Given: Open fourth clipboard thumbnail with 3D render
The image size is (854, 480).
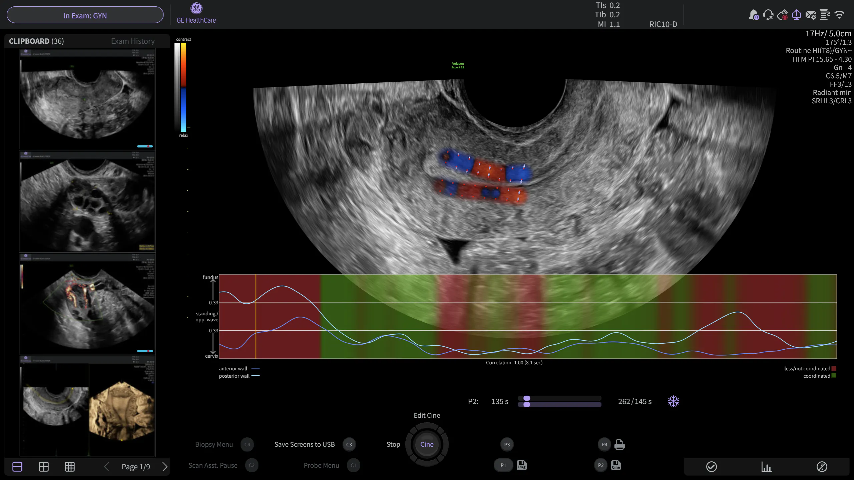Looking at the screenshot, I should 87,406.
